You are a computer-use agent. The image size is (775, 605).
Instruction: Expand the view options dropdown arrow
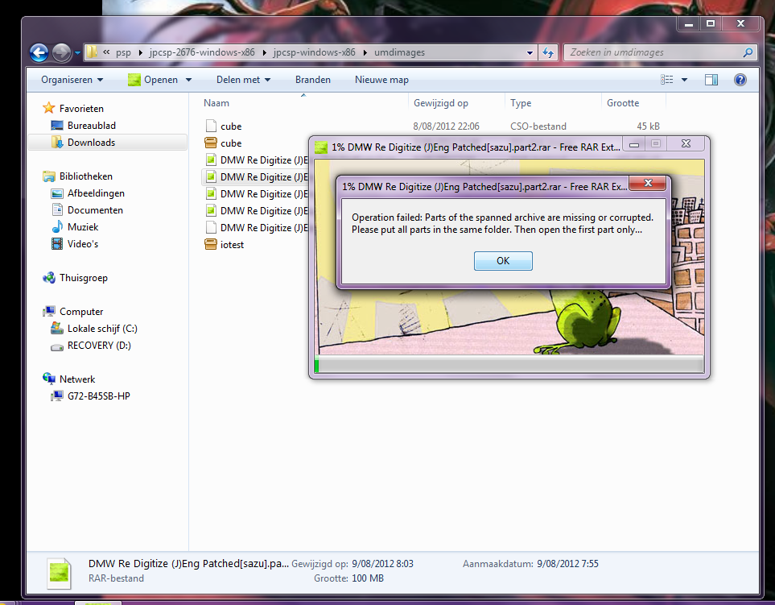[684, 80]
